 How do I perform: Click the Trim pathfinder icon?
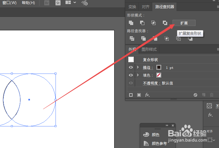144,38
